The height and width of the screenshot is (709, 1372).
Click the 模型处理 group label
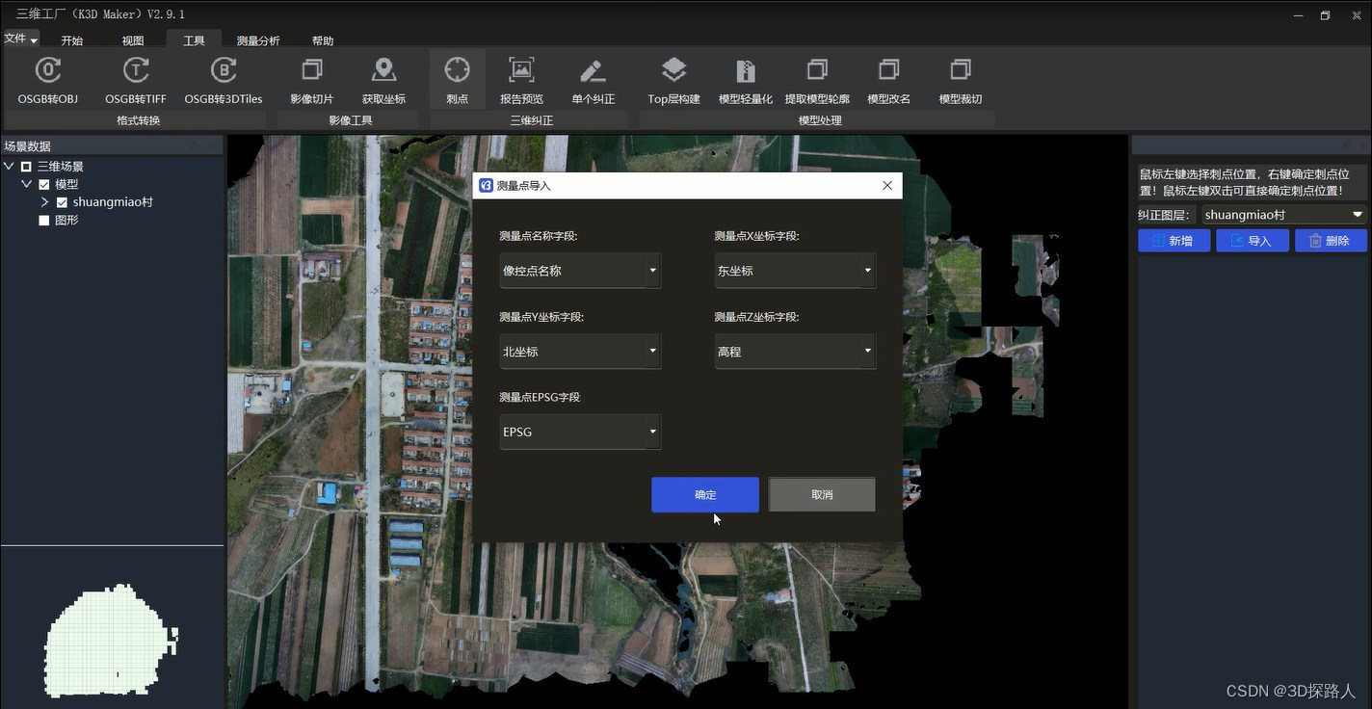[x=820, y=120]
